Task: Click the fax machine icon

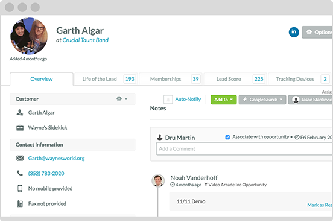Action: point(20,203)
